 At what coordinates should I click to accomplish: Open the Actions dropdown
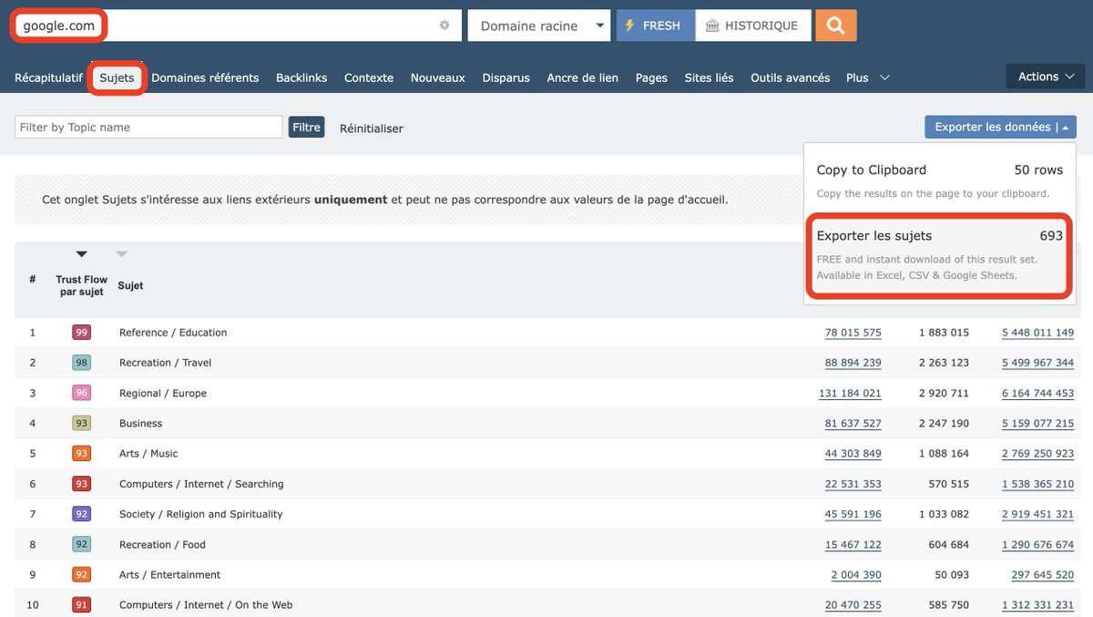pos(1046,77)
